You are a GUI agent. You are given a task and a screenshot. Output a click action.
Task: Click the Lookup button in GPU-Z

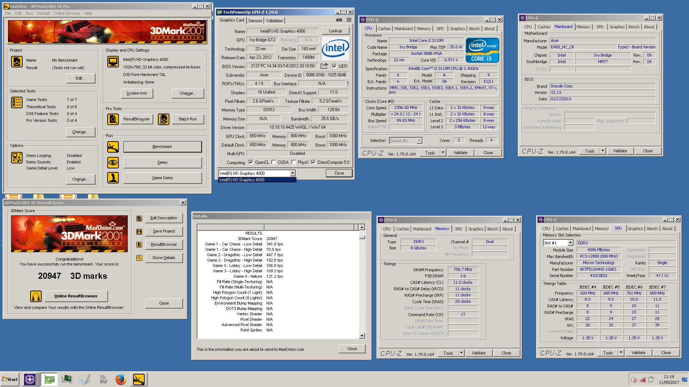[x=336, y=31]
